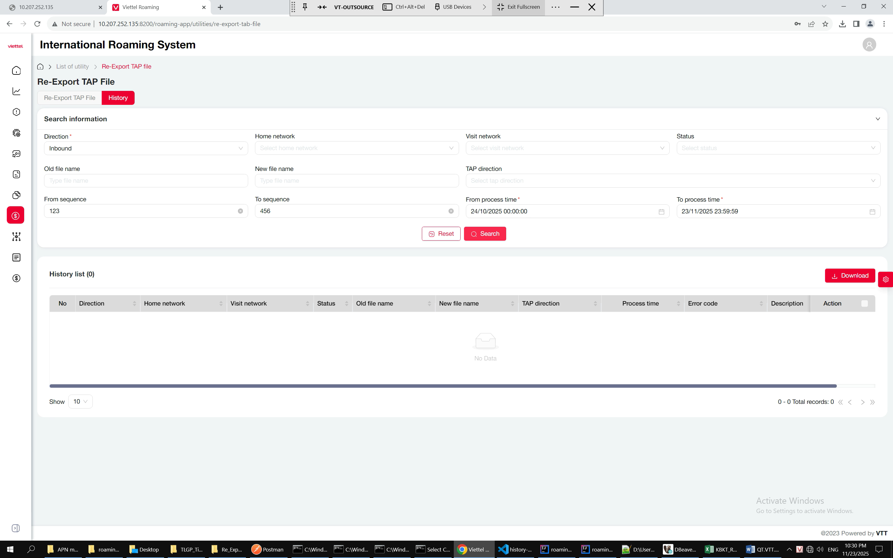
Task: Open the From process time calendar icon
Action: click(661, 212)
